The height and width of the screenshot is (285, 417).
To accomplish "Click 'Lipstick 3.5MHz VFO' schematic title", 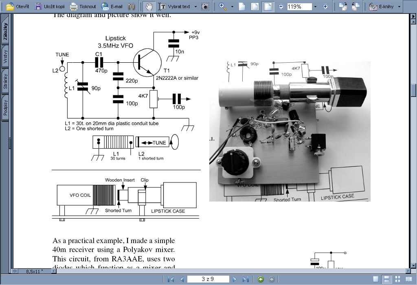I will coord(115,42).
